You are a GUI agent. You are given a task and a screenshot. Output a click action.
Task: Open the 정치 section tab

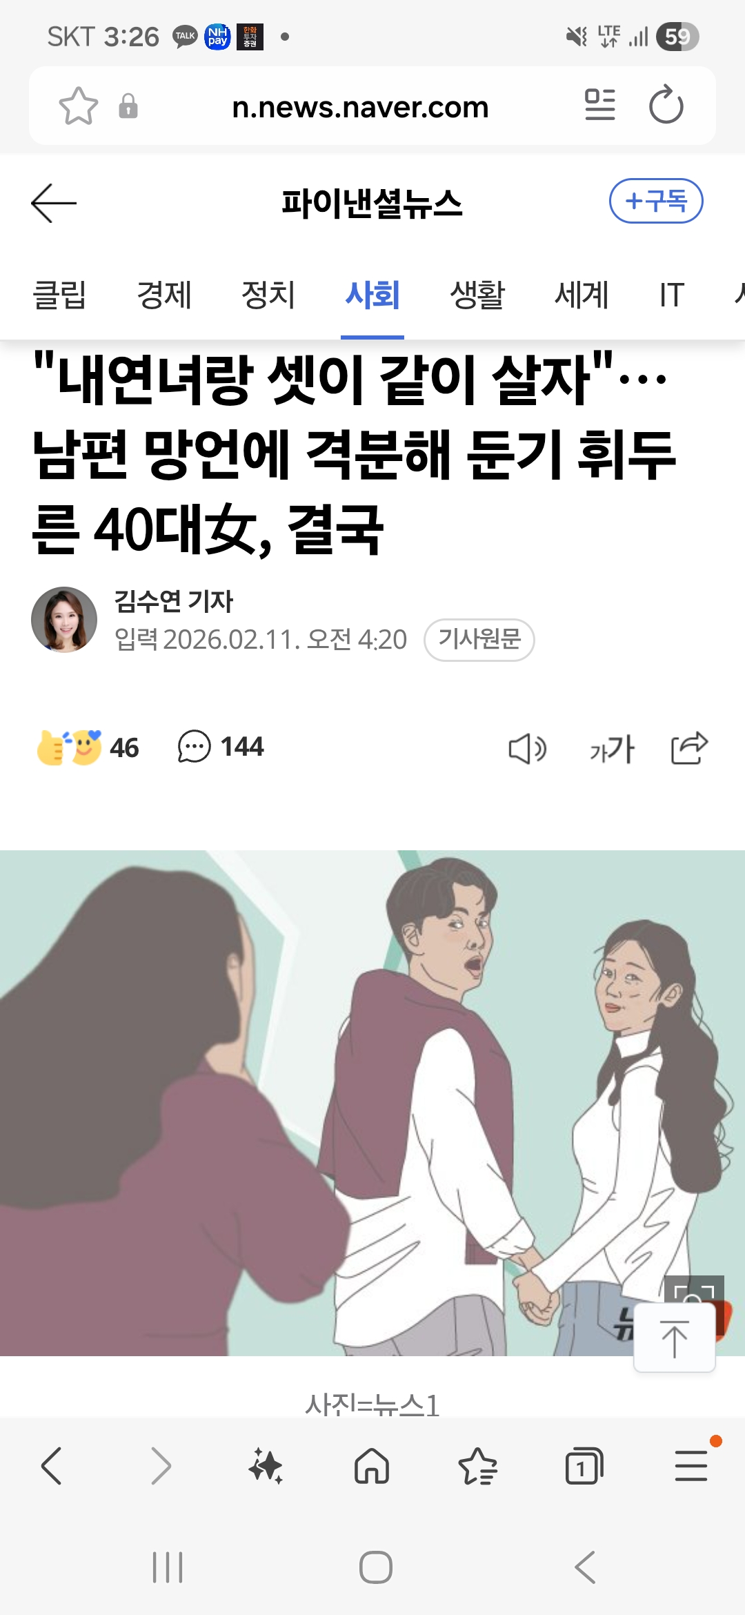pos(268,295)
